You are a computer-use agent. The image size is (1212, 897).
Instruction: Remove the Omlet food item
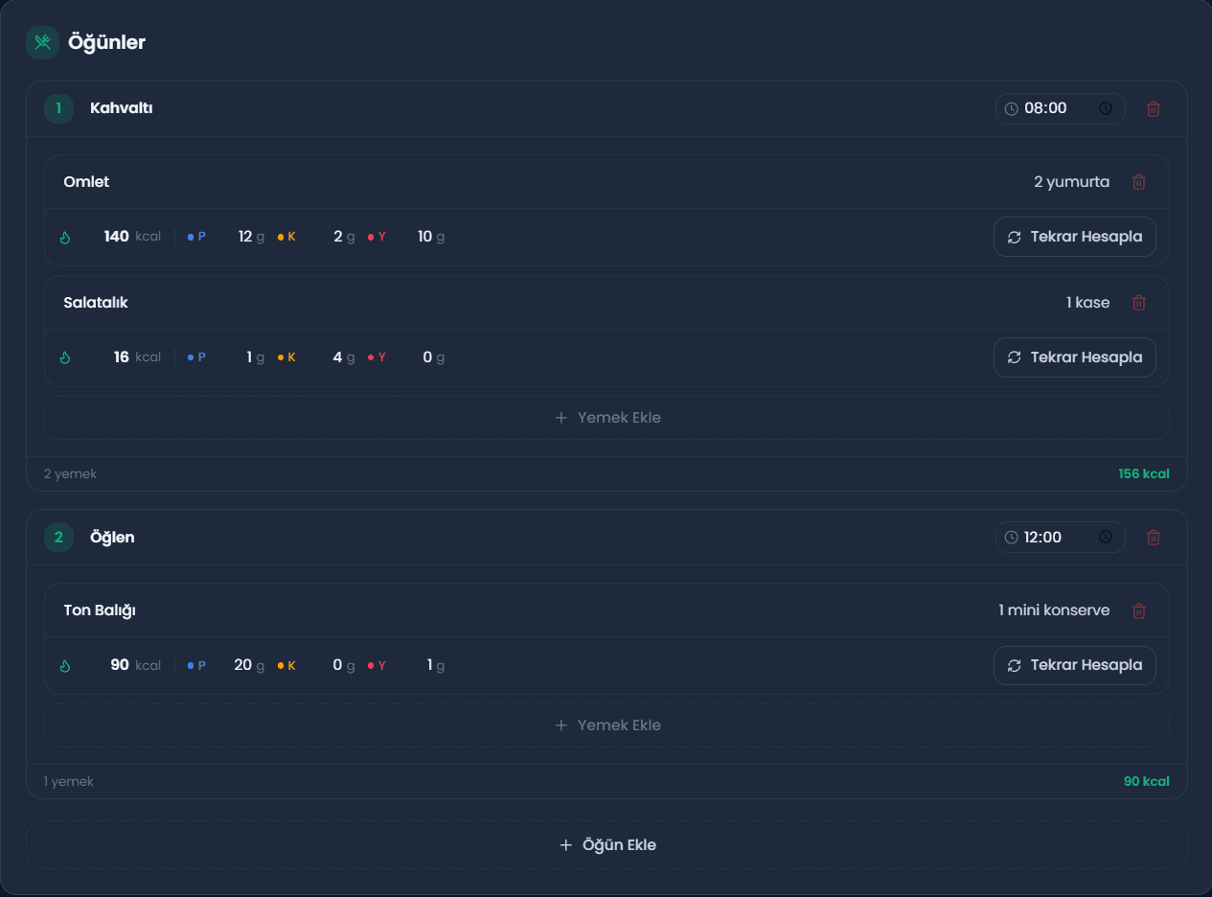click(x=1139, y=182)
